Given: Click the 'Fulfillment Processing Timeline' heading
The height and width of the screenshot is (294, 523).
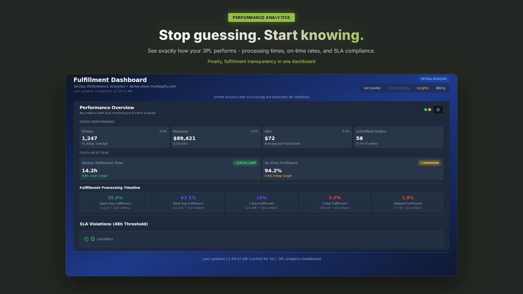Looking at the screenshot, I should tap(110, 188).
